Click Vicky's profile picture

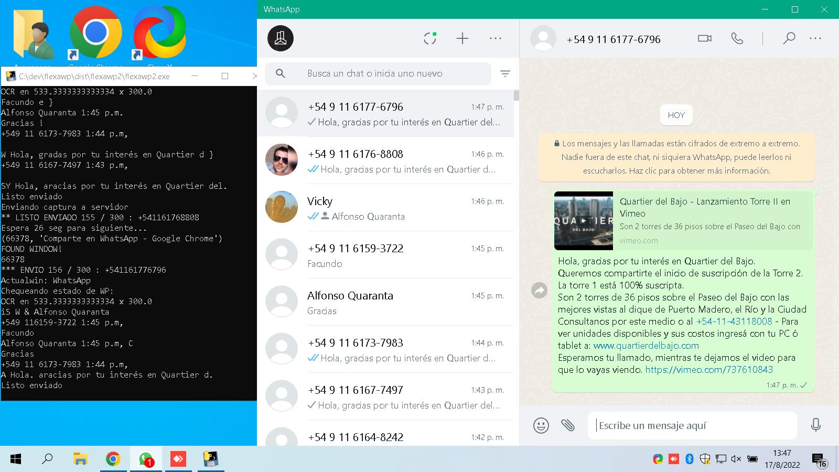click(x=282, y=207)
